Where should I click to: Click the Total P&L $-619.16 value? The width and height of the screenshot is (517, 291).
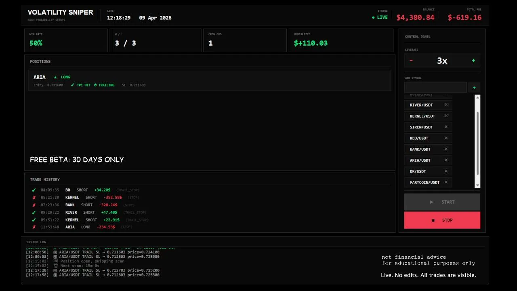(x=464, y=17)
